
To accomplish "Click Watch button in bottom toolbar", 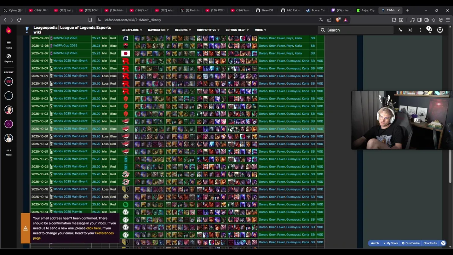I will pos(374,243).
